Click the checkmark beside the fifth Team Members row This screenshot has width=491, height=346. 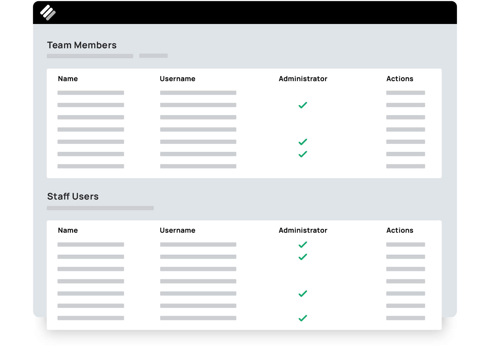coord(303,142)
